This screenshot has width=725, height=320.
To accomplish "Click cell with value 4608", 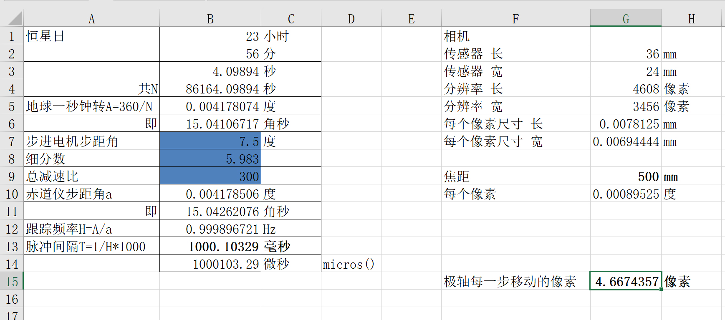I will click(x=626, y=88).
